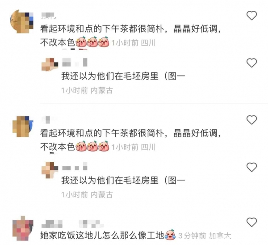The width and height of the screenshot is (268, 245).
Task: Select second reply 我还以为他们在毛坯房里
Action: coord(110,180)
